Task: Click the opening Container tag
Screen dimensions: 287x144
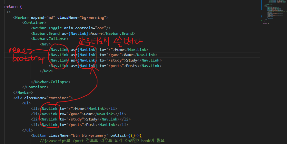Action: pyautogui.click(x=34, y=23)
